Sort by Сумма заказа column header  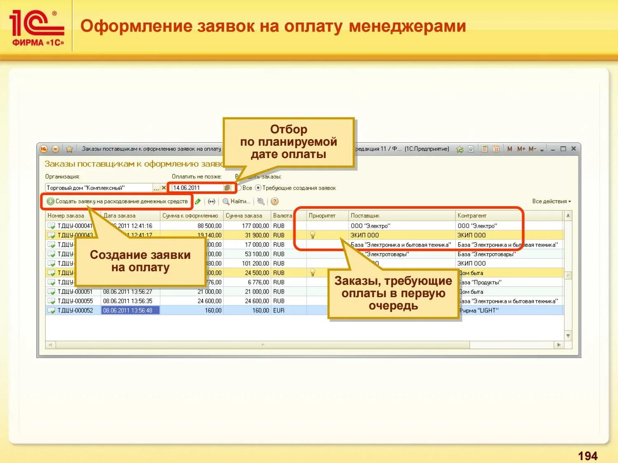[x=247, y=216]
